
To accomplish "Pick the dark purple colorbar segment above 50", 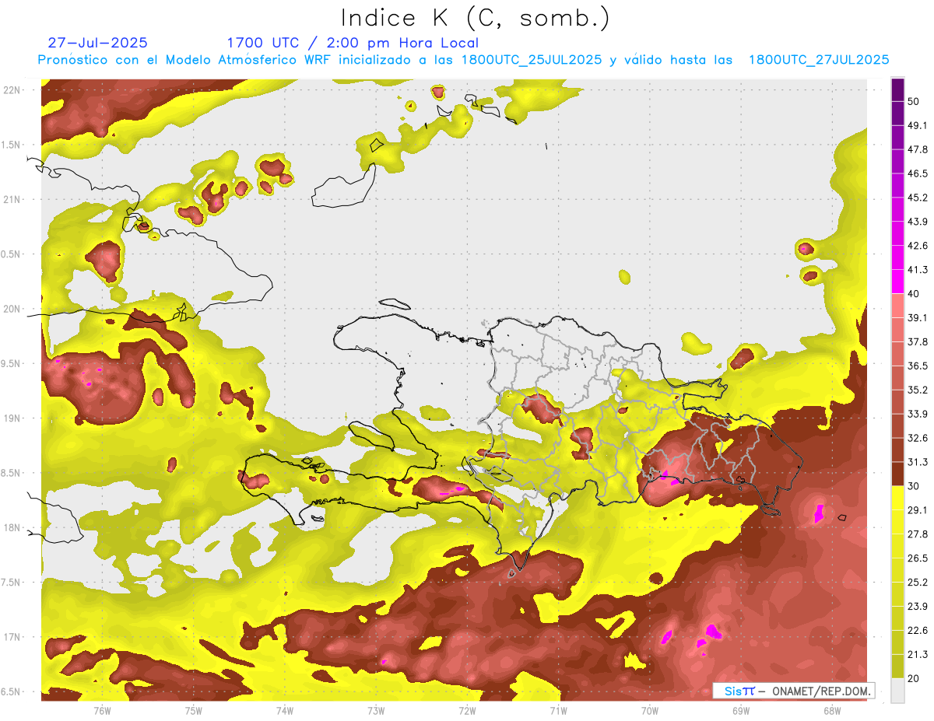I will click(x=897, y=89).
